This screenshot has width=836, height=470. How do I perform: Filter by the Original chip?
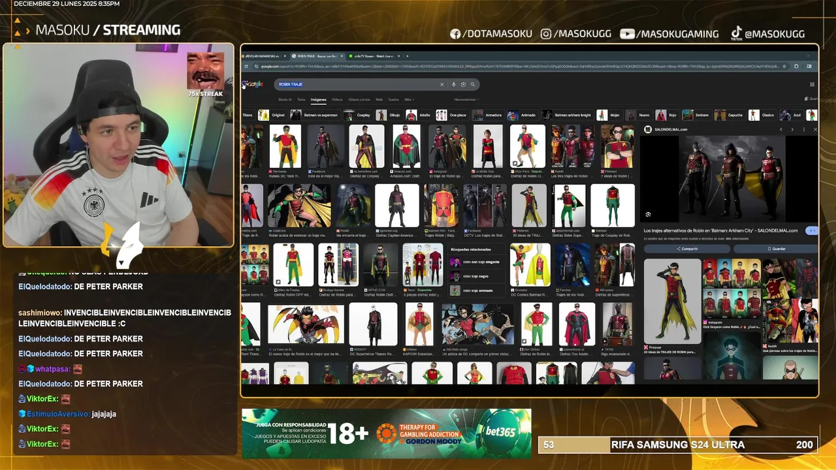pyautogui.click(x=272, y=116)
